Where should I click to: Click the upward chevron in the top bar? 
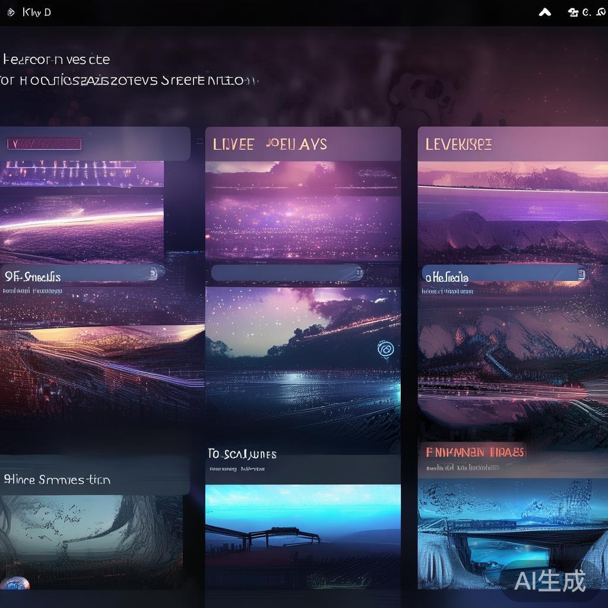[544, 12]
